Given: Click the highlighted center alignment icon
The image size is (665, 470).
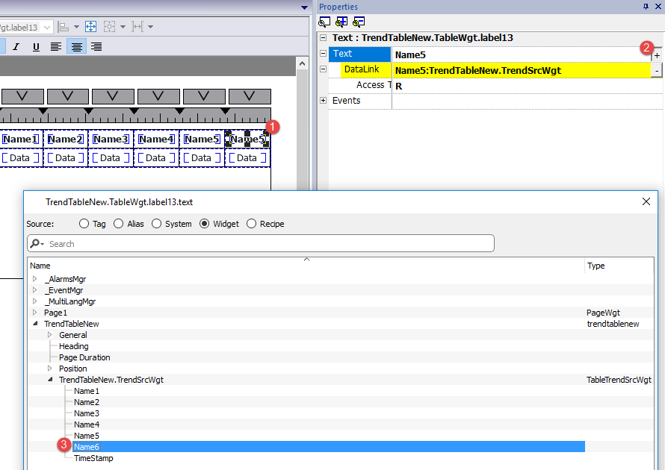Looking at the screenshot, I should pyautogui.click(x=76, y=45).
